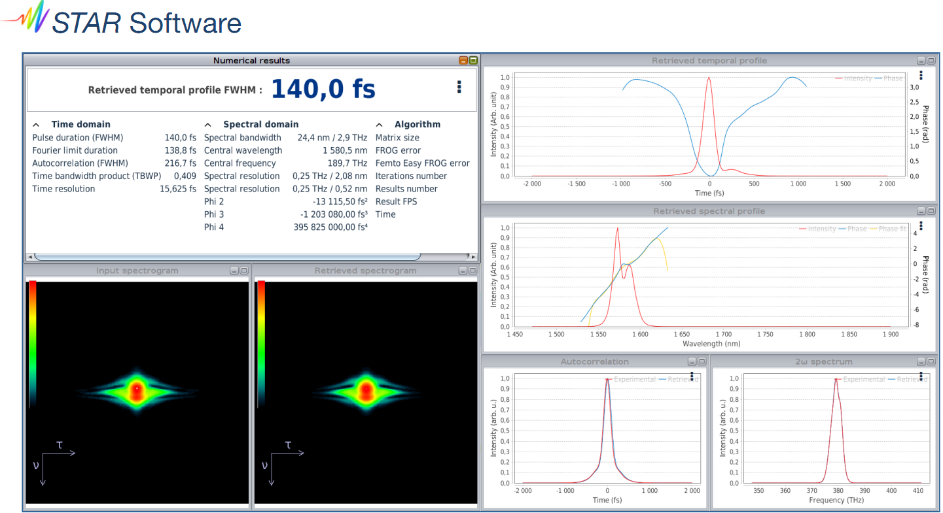943x513 pixels.
Task: Maximize the 2ω spectrum panel
Action: click(931, 361)
